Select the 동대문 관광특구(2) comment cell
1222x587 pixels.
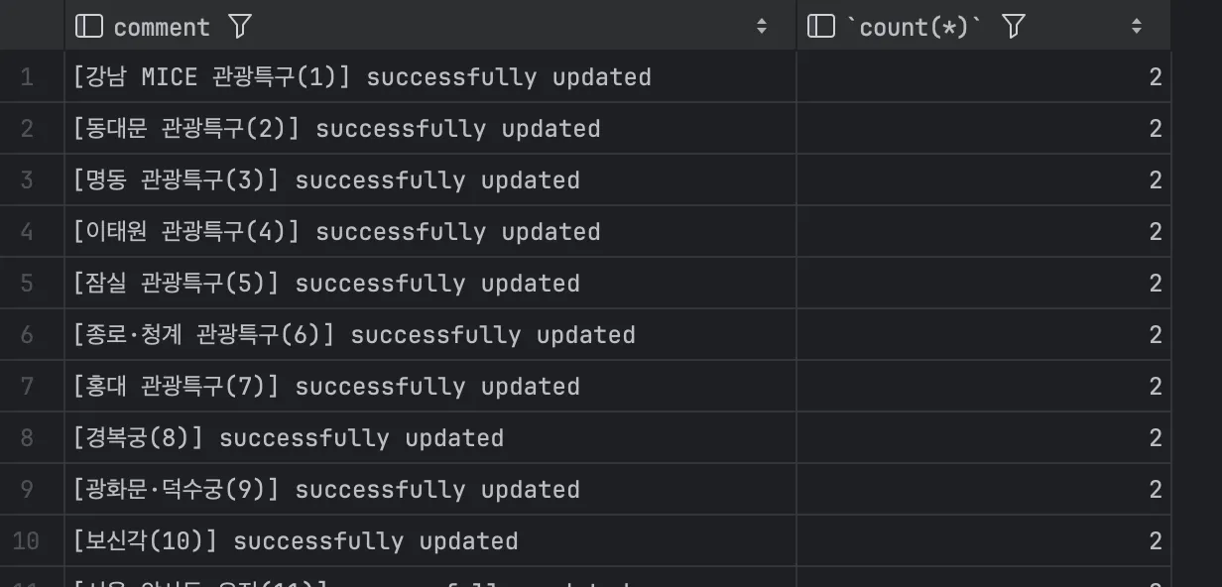pyautogui.click(x=430, y=129)
